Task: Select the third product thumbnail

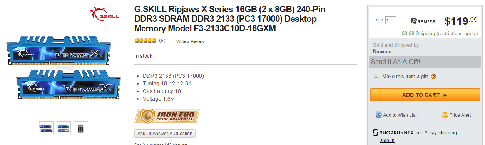Action: 81,127
